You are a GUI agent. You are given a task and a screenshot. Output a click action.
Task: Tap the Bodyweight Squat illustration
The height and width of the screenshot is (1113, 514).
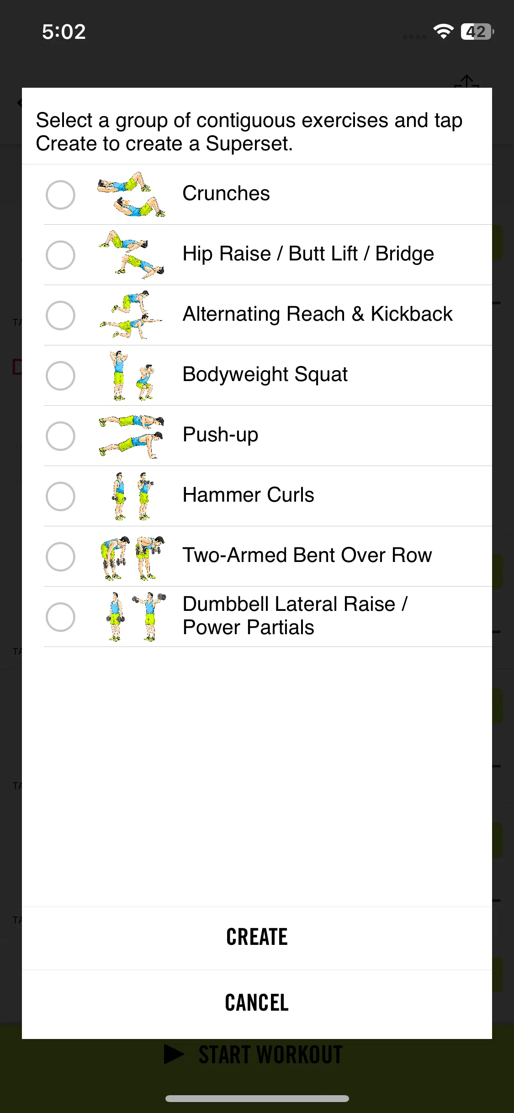[132, 376]
